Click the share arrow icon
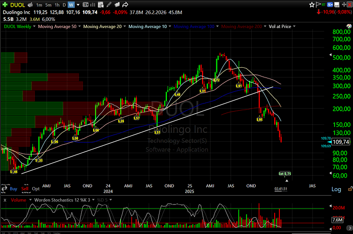The height and width of the screenshot is (234, 353). 125,5
